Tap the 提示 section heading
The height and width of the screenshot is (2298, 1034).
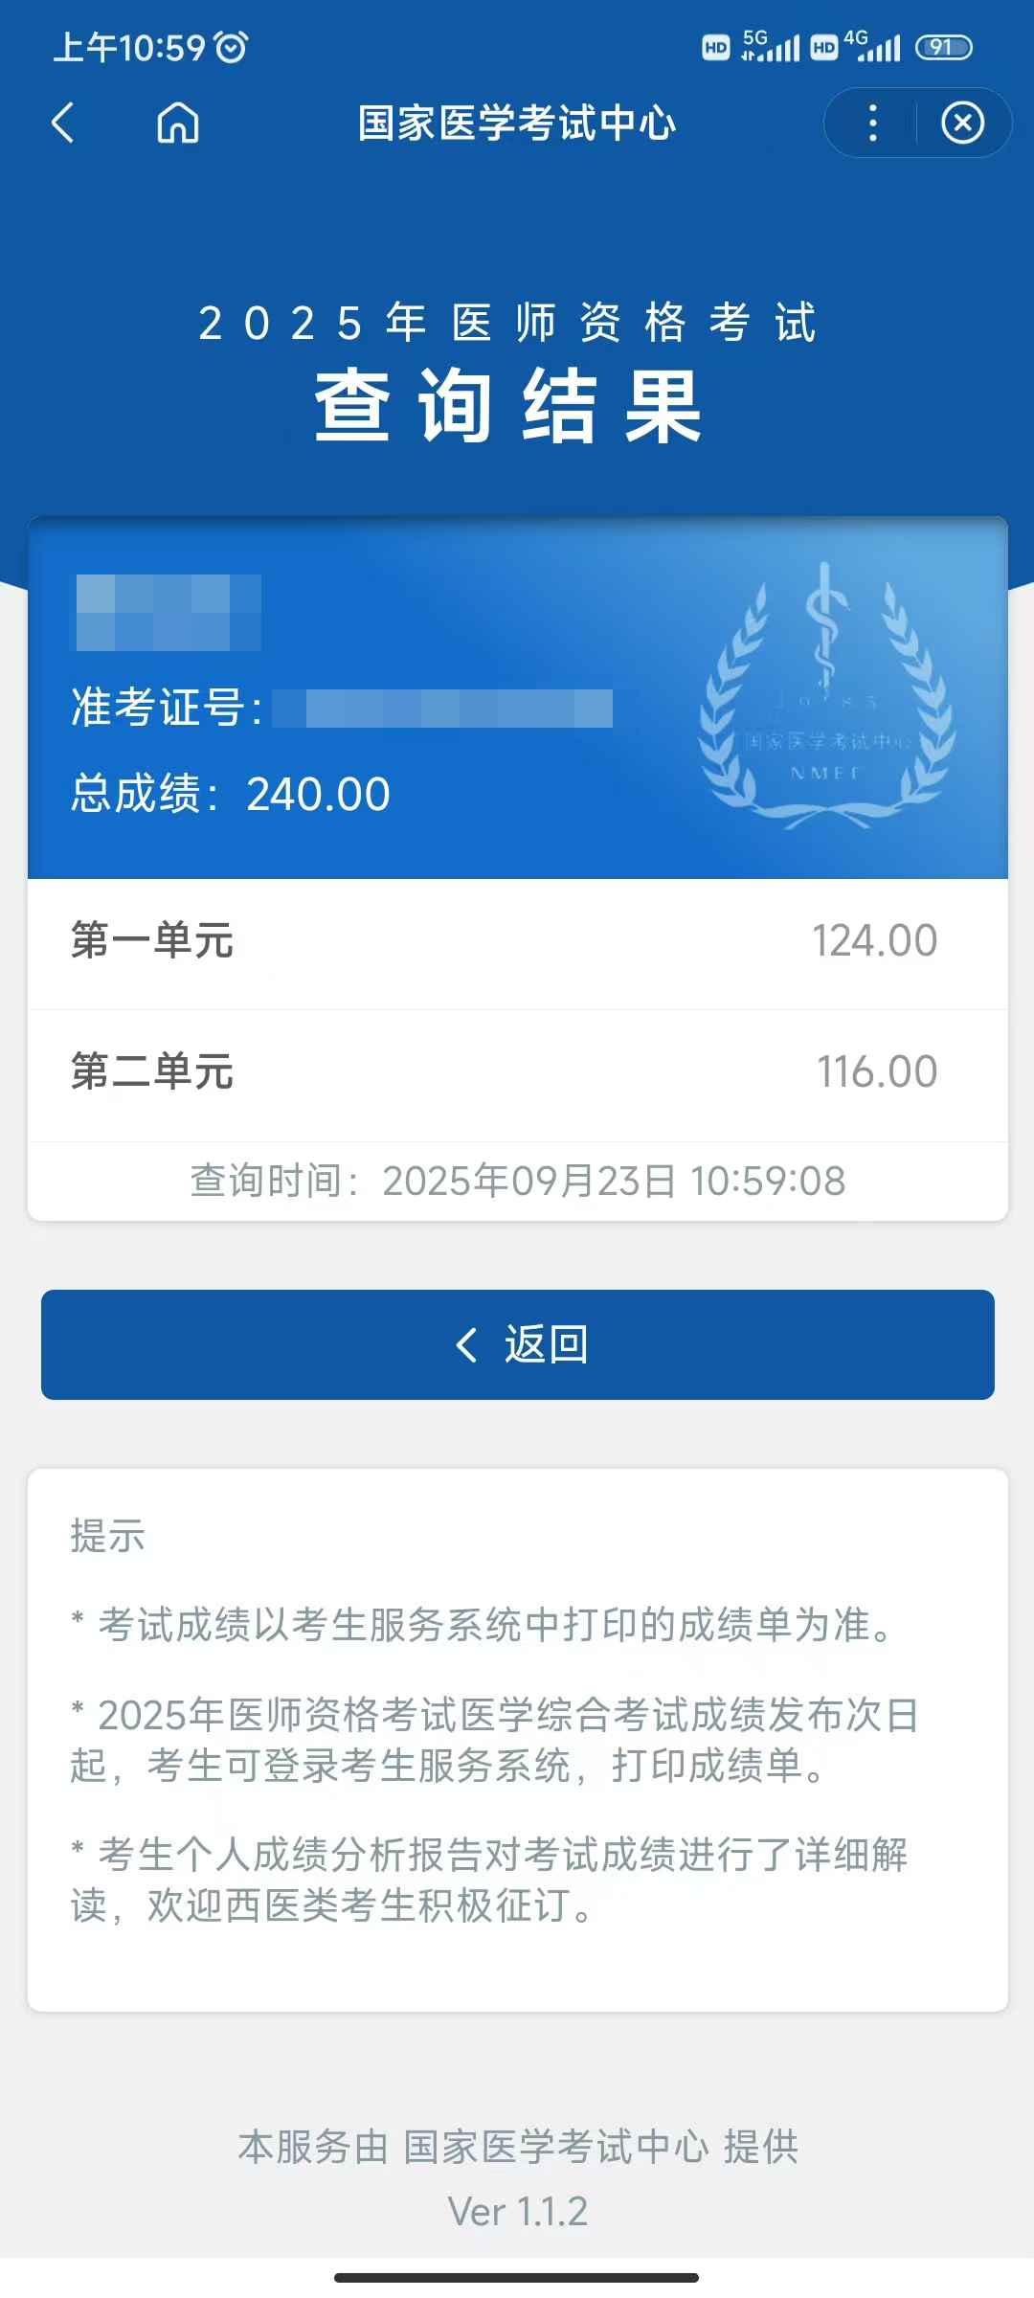(107, 1536)
